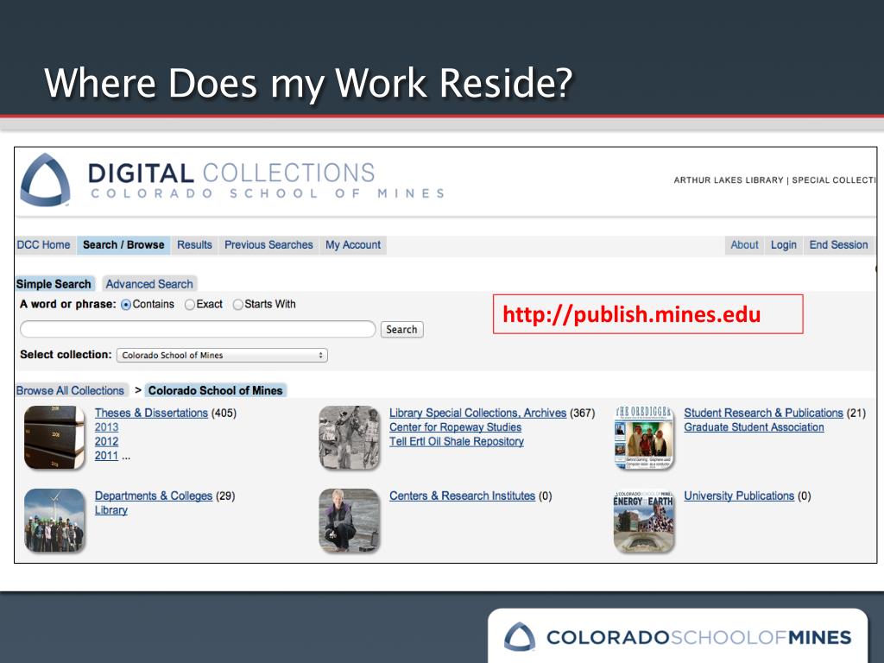884x663 pixels.
Task: Open the Results menu item
Action: click(x=194, y=244)
